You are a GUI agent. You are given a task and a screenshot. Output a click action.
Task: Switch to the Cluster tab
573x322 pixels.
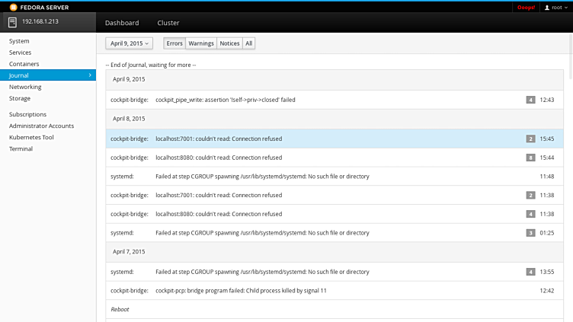(168, 23)
